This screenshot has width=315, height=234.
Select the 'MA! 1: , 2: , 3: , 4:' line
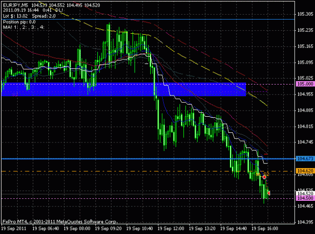click(24, 27)
